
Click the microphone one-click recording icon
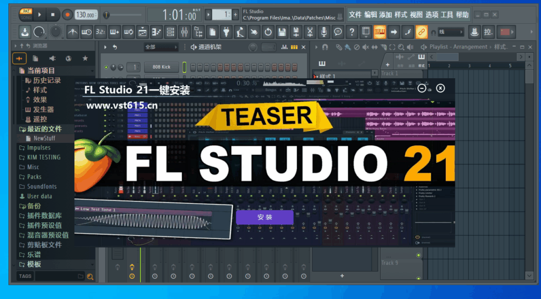click(324, 32)
